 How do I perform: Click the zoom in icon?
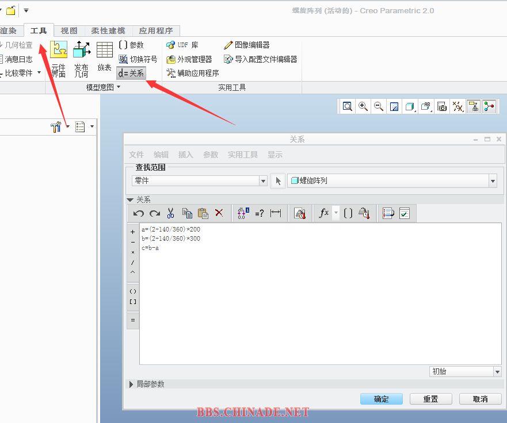(363, 106)
